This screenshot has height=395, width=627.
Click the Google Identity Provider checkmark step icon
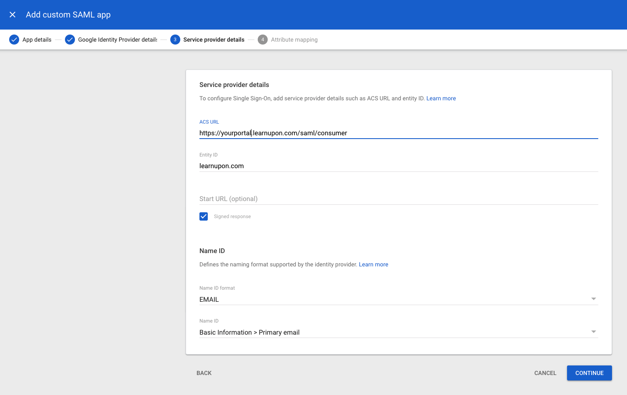tap(70, 40)
